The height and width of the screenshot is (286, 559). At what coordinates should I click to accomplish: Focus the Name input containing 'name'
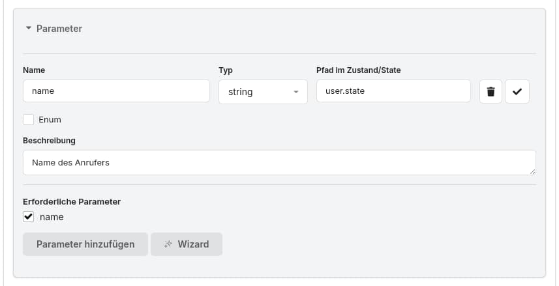tap(116, 91)
